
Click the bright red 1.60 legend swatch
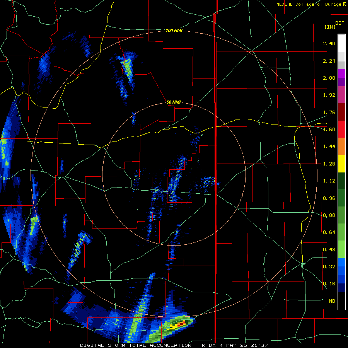tap(341, 130)
